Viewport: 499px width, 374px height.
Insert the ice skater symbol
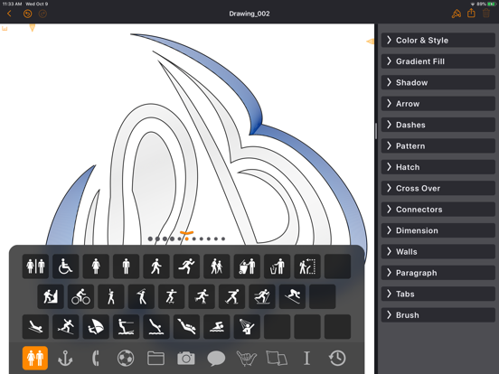231,296
